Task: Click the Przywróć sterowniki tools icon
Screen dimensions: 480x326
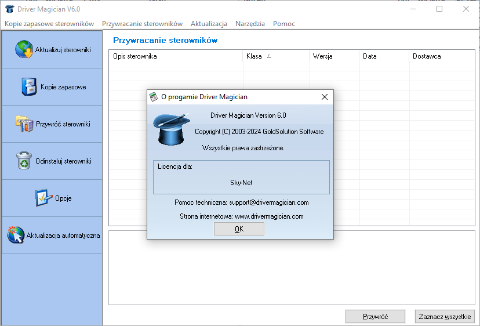Action: 24,124
